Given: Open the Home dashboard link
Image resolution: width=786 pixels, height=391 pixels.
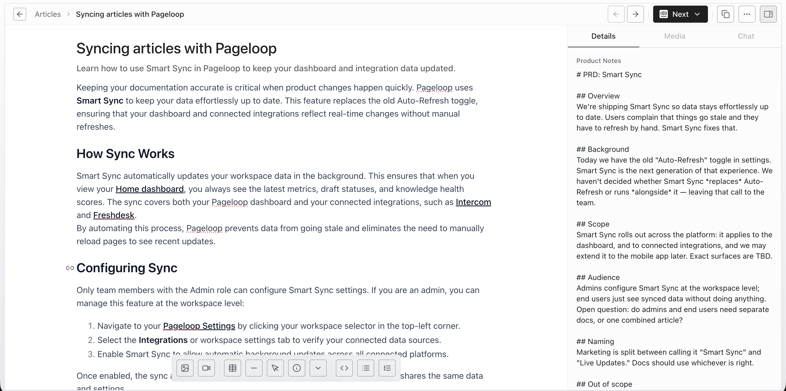Looking at the screenshot, I should 149,189.
